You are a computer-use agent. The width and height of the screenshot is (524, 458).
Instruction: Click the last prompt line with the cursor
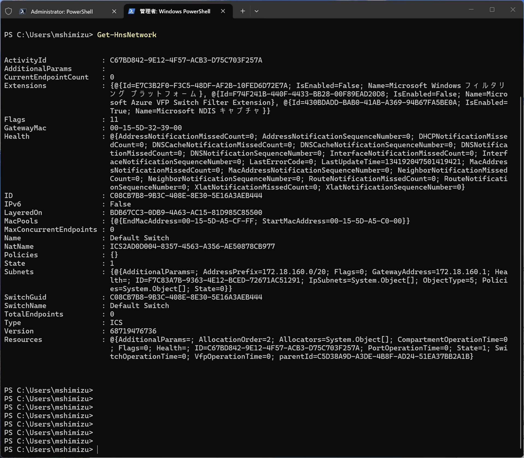tap(49, 450)
